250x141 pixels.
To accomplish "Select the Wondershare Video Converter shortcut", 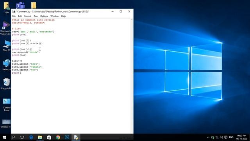I will [5, 28].
